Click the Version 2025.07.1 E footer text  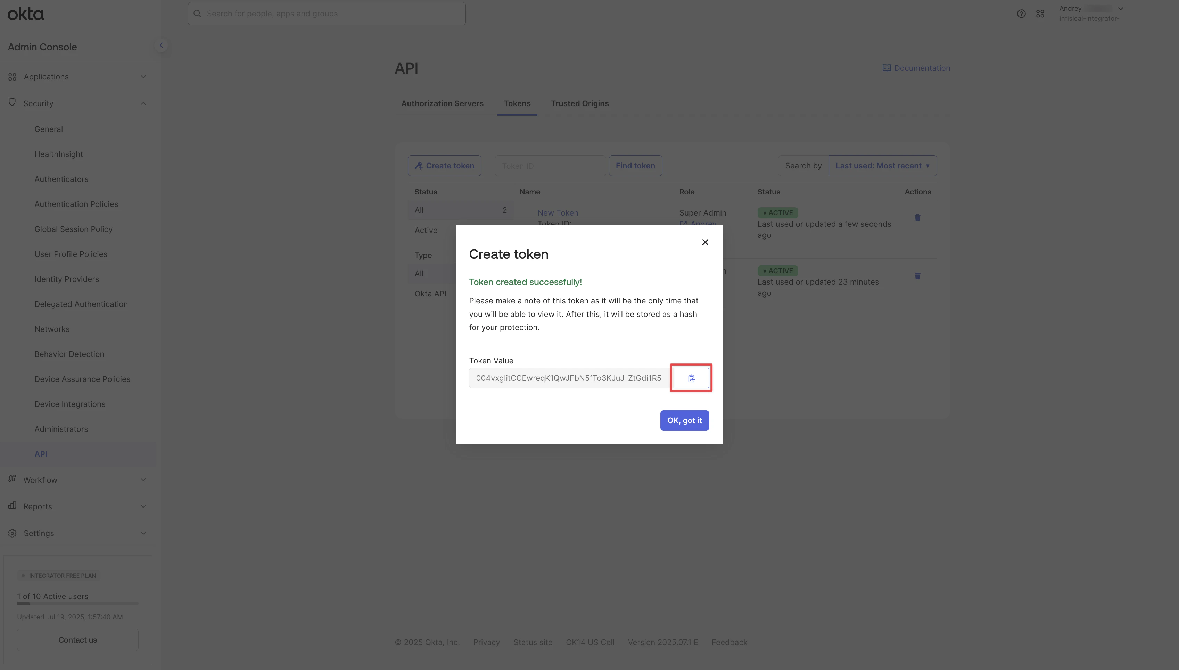[663, 642]
